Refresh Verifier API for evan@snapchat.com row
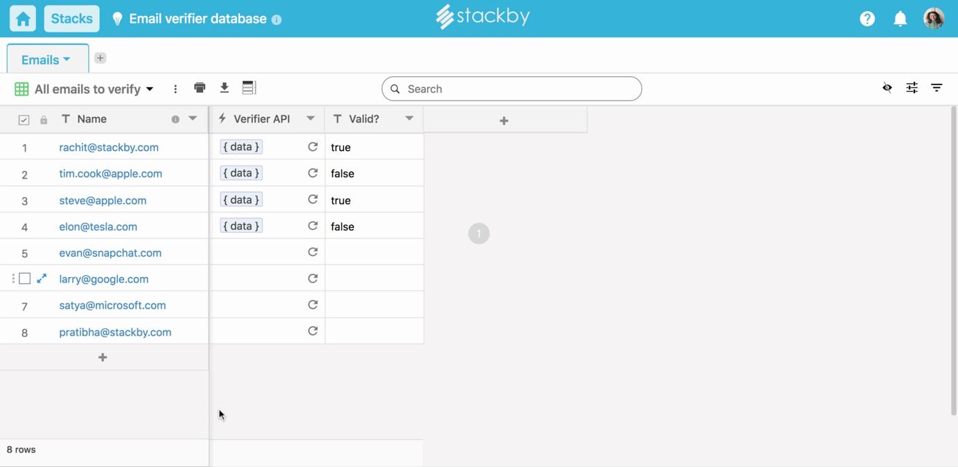The image size is (958, 467). click(x=313, y=252)
